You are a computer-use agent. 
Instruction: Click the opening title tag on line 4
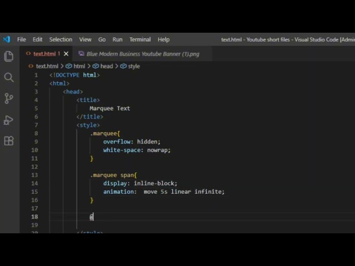tap(88, 100)
